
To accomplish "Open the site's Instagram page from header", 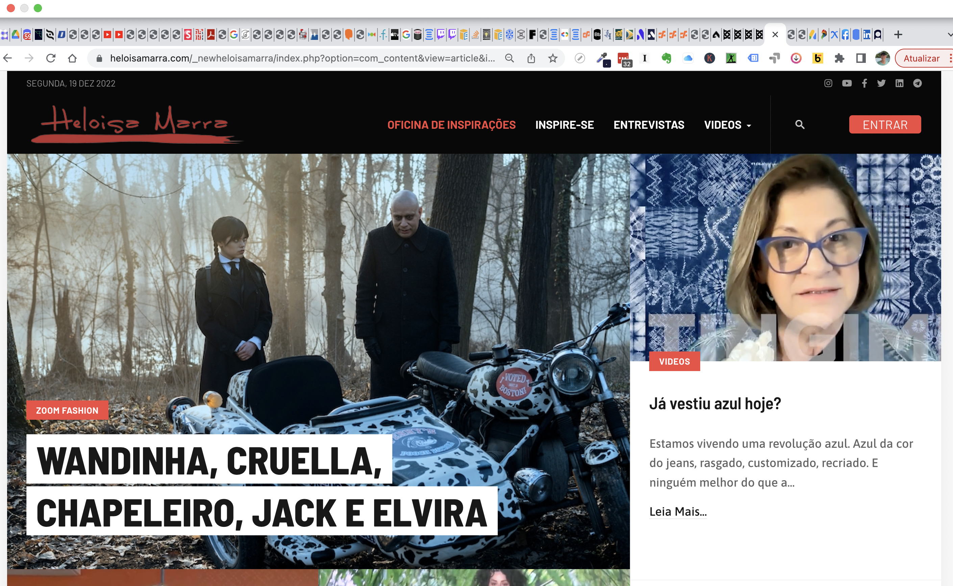I will pos(828,83).
